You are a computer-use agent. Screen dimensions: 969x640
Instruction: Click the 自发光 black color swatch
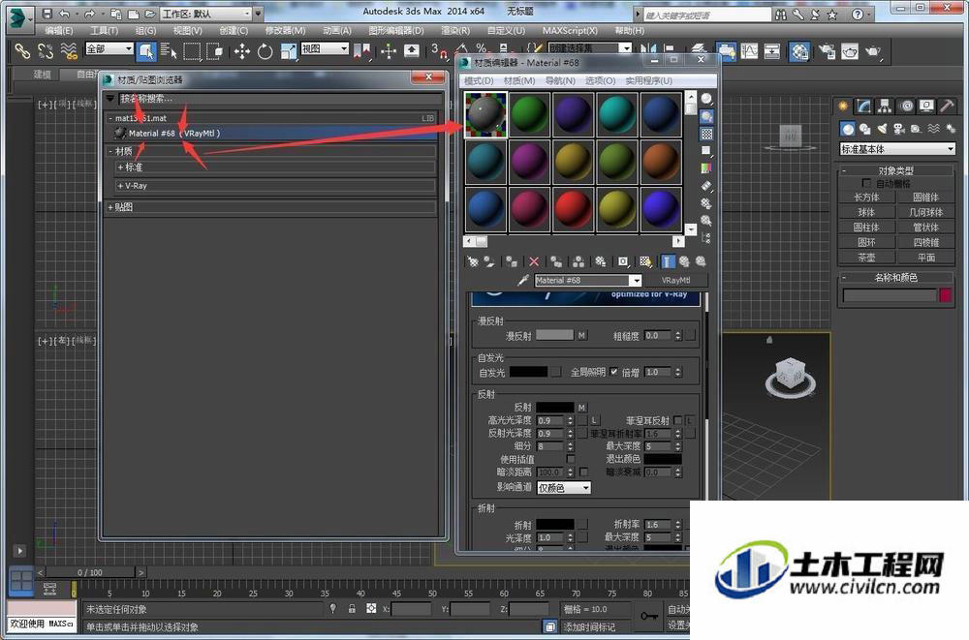pos(528,372)
